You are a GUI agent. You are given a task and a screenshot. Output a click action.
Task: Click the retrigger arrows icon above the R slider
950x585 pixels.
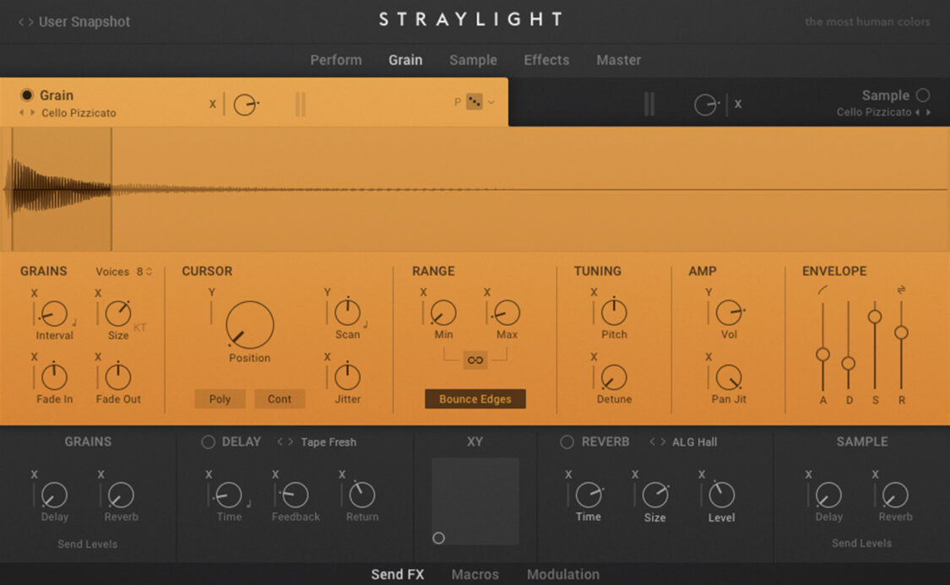[x=902, y=290]
